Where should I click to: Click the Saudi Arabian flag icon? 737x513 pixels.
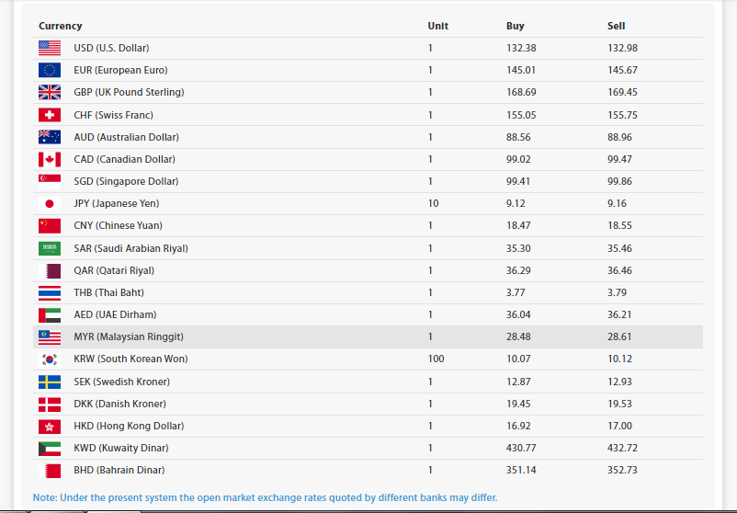(50, 248)
